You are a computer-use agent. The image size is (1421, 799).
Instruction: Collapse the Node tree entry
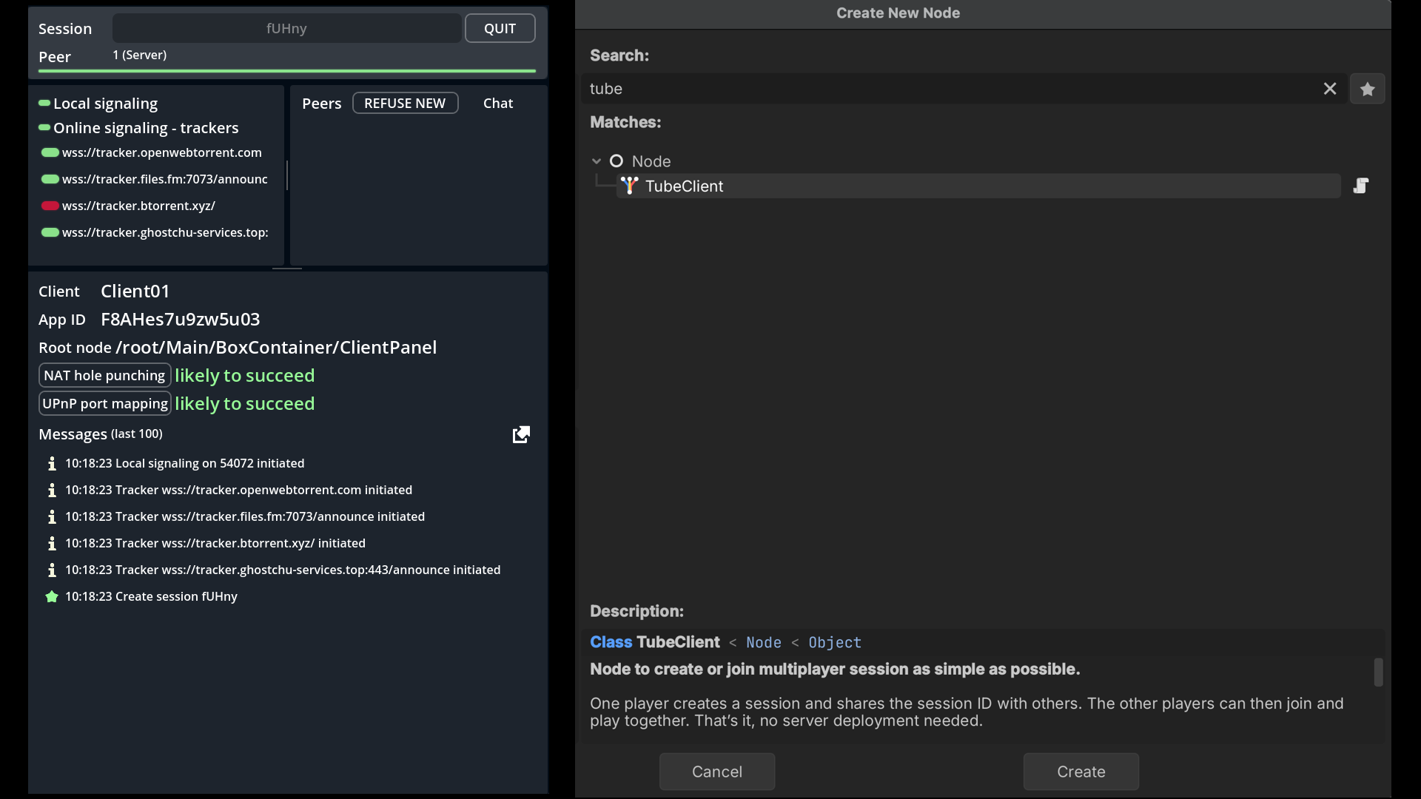(x=597, y=161)
